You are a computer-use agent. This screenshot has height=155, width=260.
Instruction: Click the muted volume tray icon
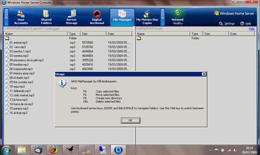pos(235,151)
